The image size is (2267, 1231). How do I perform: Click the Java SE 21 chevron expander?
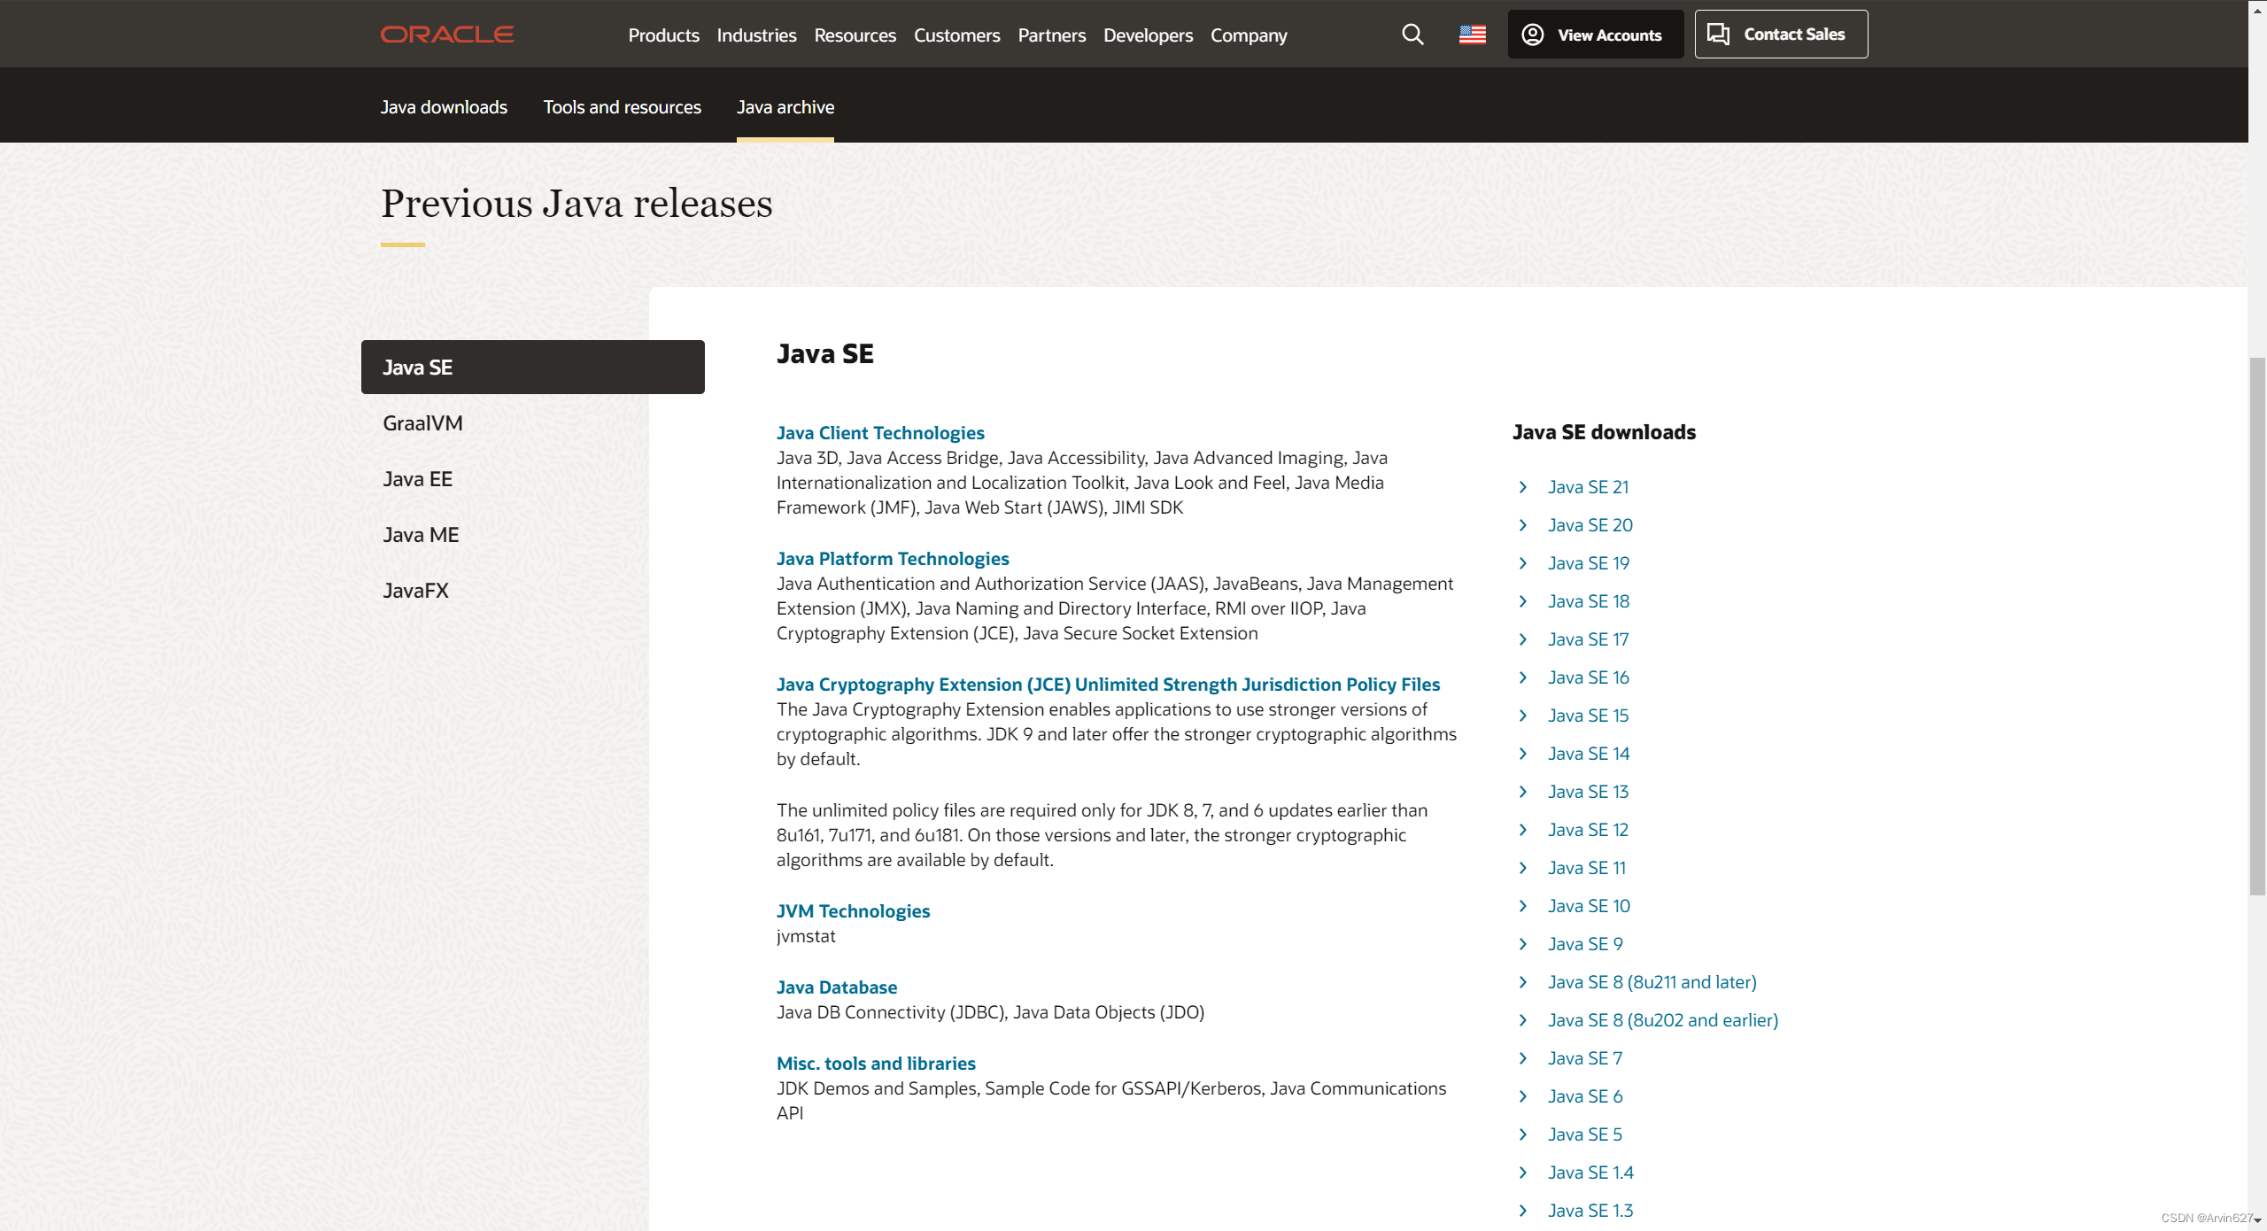[1523, 486]
